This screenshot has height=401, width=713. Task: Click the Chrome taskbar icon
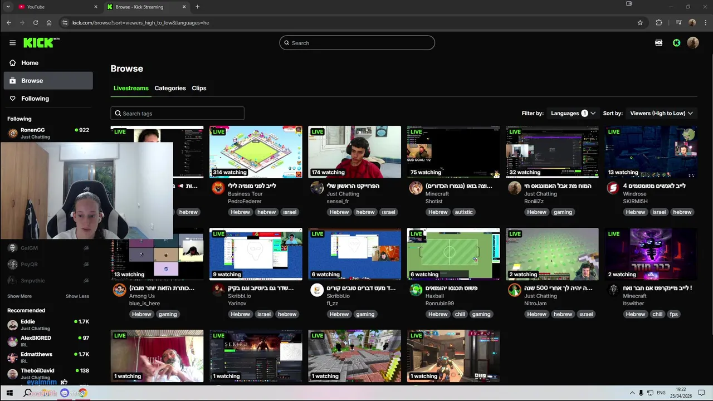pyautogui.click(x=82, y=393)
